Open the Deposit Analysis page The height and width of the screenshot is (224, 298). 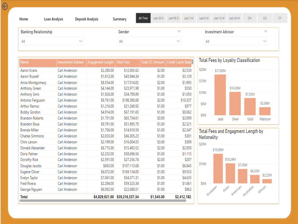(86, 19)
